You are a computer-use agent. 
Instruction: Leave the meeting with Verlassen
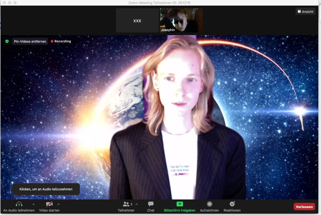click(x=304, y=207)
